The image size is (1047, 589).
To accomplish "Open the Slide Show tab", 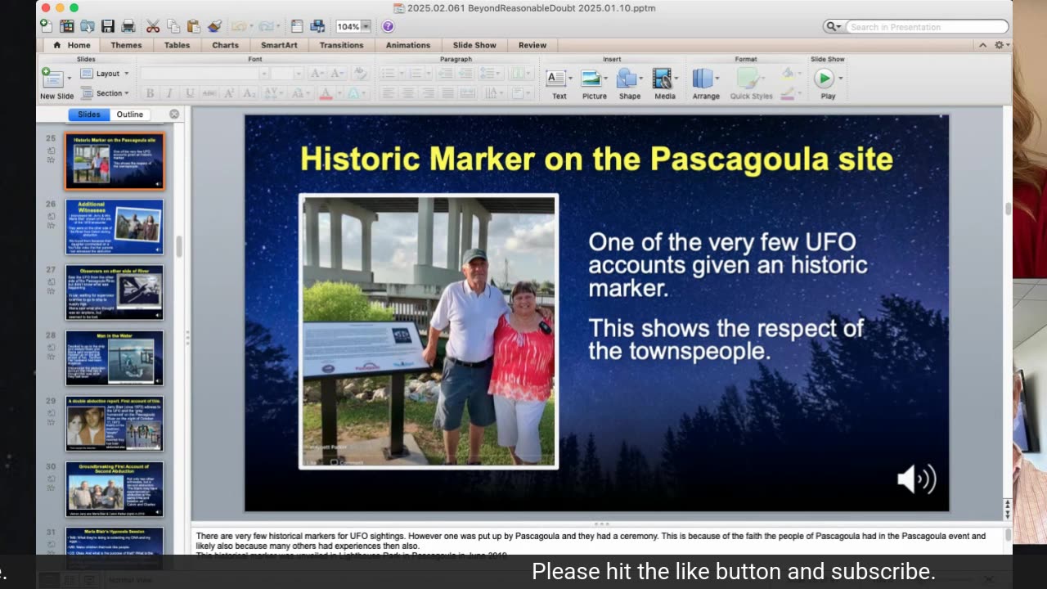I will pyautogui.click(x=474, y=45).
